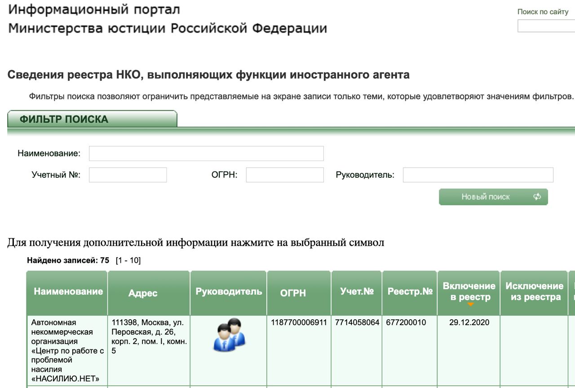Click the address cell 111398, Москва
The width and height of the screenshot is (575, 388).
149,336
